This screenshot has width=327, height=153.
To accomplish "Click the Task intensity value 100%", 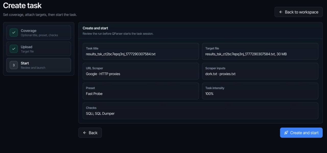I will point(209,94).
